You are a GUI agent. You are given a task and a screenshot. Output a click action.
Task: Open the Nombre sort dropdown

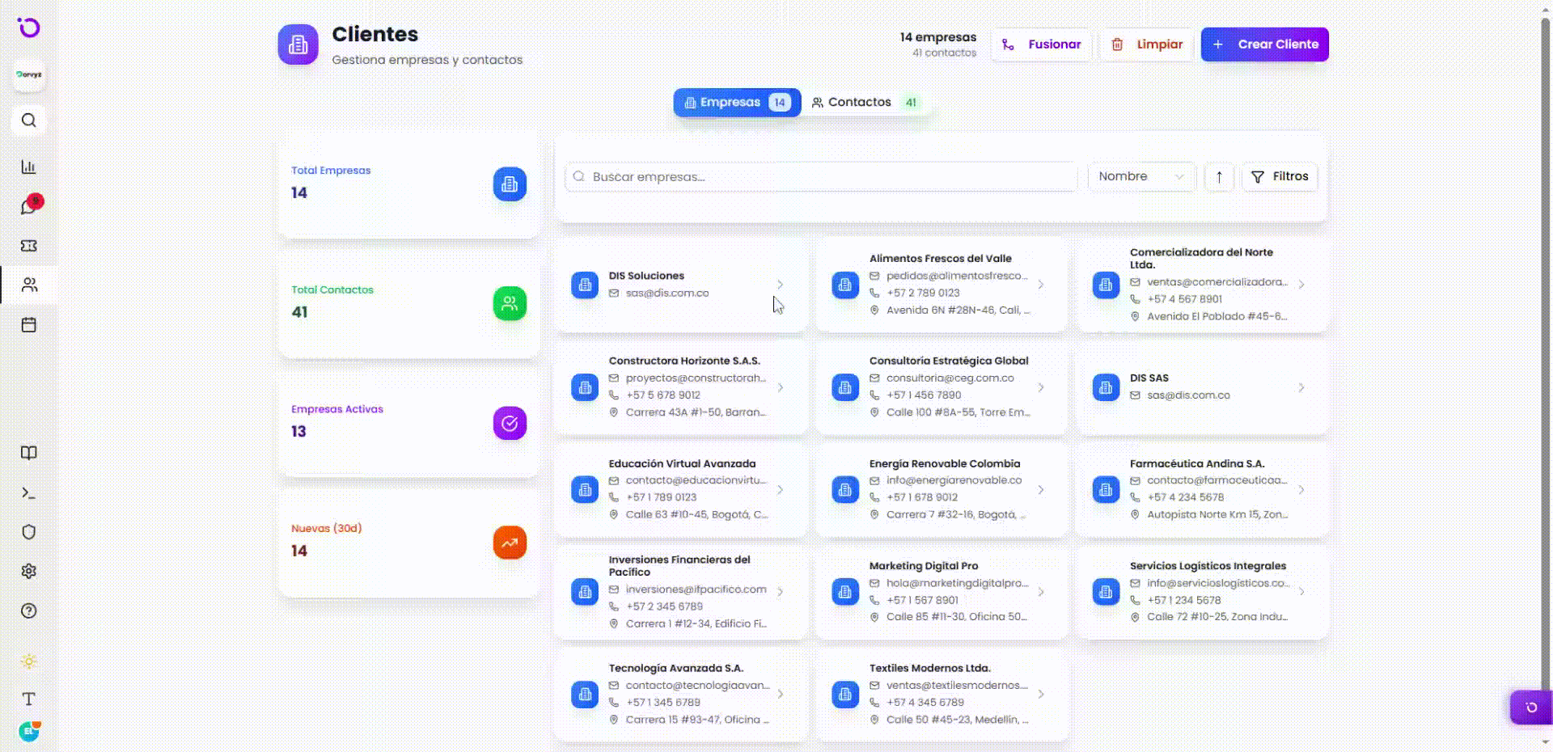tap(1141, 176)
